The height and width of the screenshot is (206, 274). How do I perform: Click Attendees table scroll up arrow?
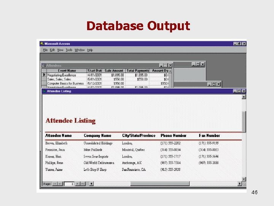pyautogui.click(x=170, y=71)
